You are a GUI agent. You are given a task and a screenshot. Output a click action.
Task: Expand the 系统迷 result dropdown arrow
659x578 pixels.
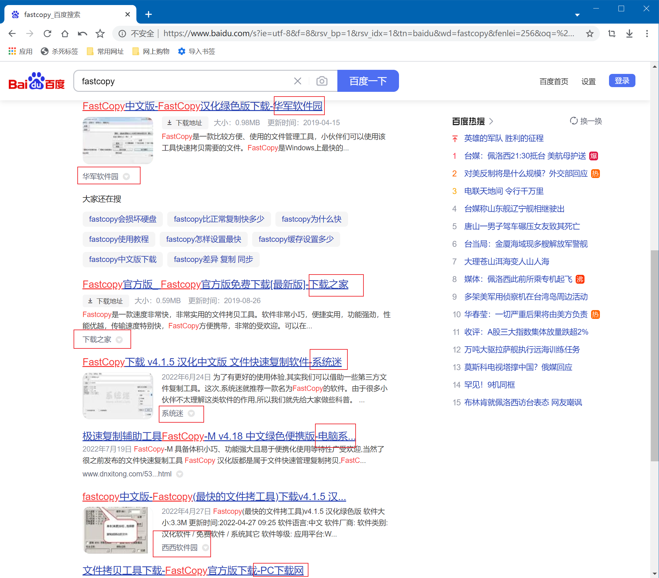coord(191,413)
